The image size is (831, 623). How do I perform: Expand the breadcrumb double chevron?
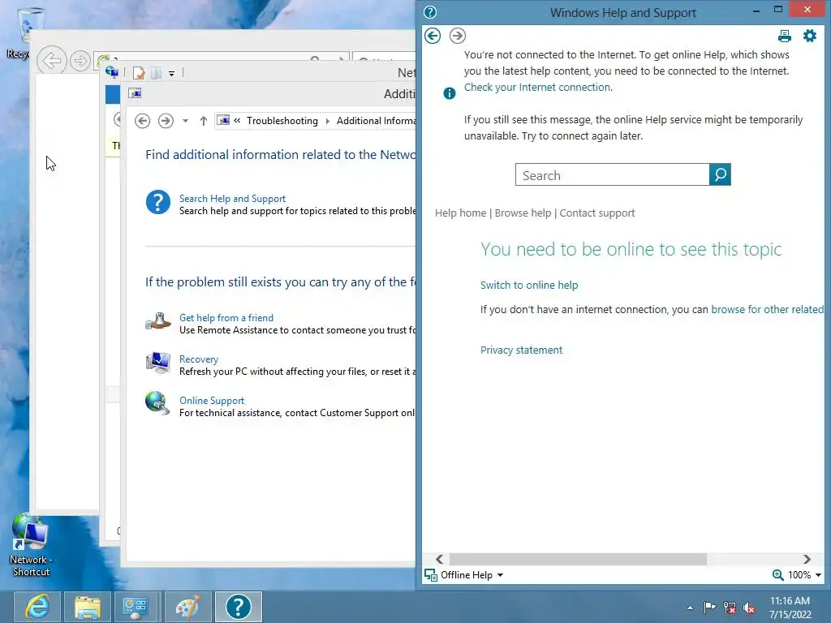point(237,121)
